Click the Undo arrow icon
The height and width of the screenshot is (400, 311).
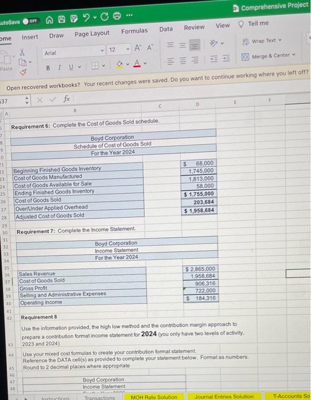click(87, 18)
